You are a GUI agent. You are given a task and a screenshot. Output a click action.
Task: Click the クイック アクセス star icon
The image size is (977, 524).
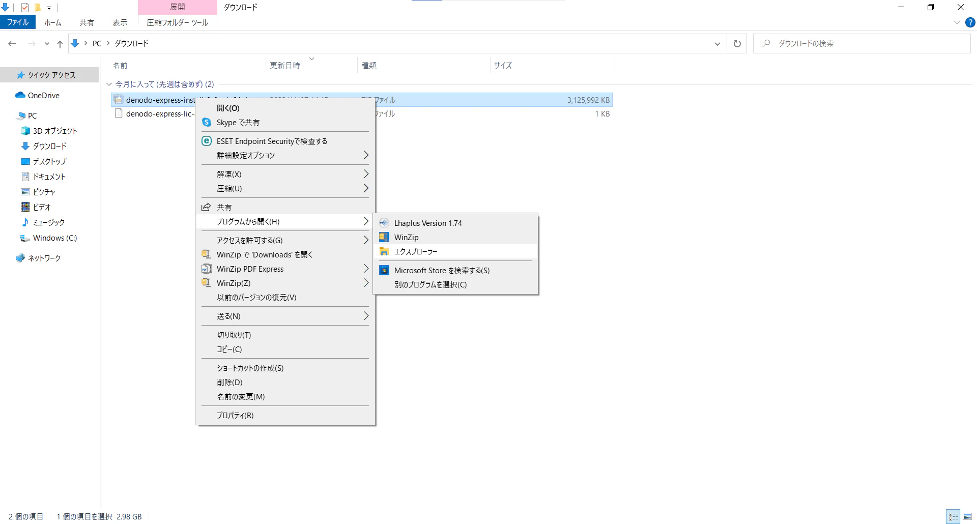click(x=20, y=75)
